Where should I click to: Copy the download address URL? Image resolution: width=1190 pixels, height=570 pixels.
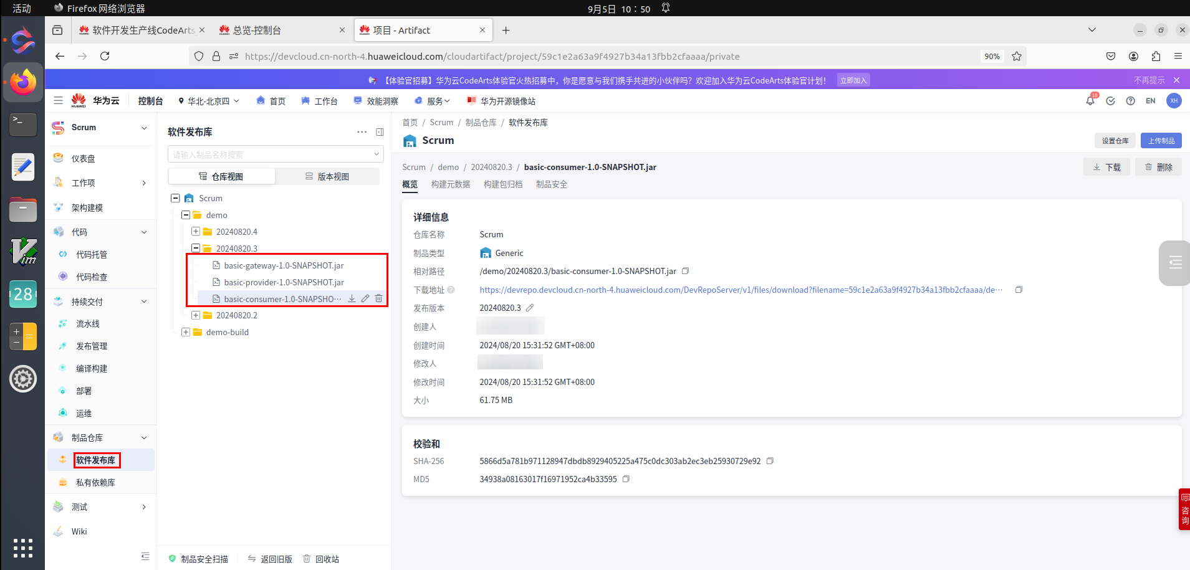(x=1019, y=290)
